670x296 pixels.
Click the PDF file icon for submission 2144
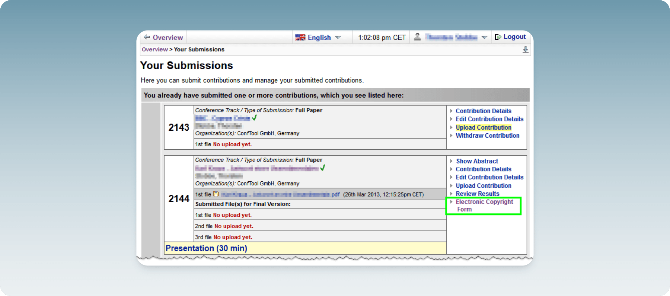(x=216, y=194)
